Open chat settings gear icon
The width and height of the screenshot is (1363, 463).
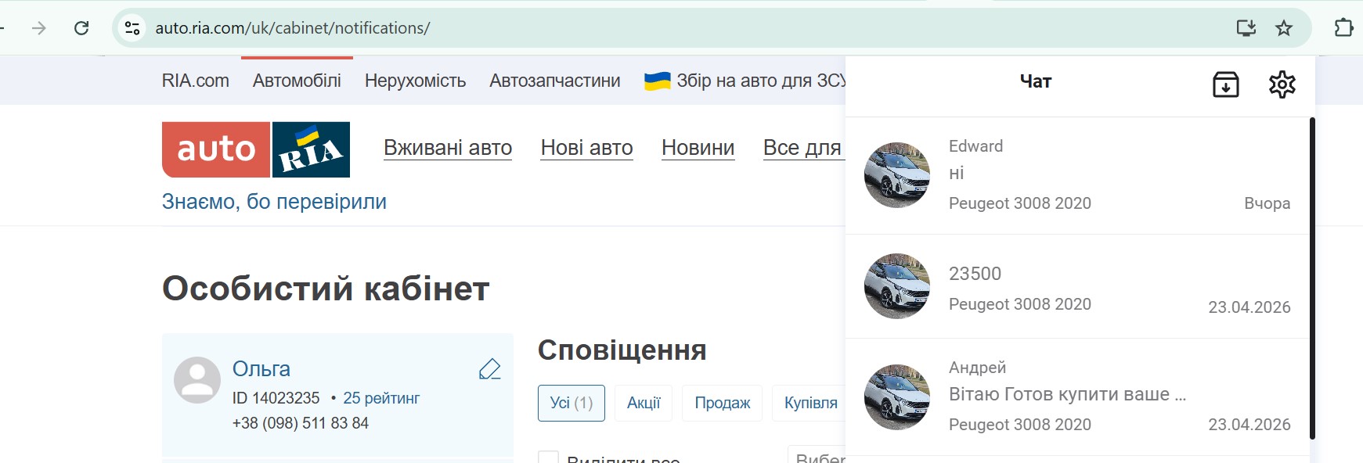coord(1282,84)
